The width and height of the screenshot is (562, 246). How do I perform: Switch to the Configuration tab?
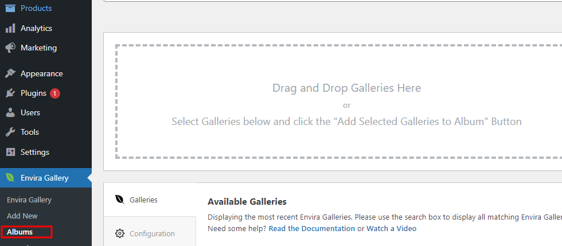[x=152, y=233]
